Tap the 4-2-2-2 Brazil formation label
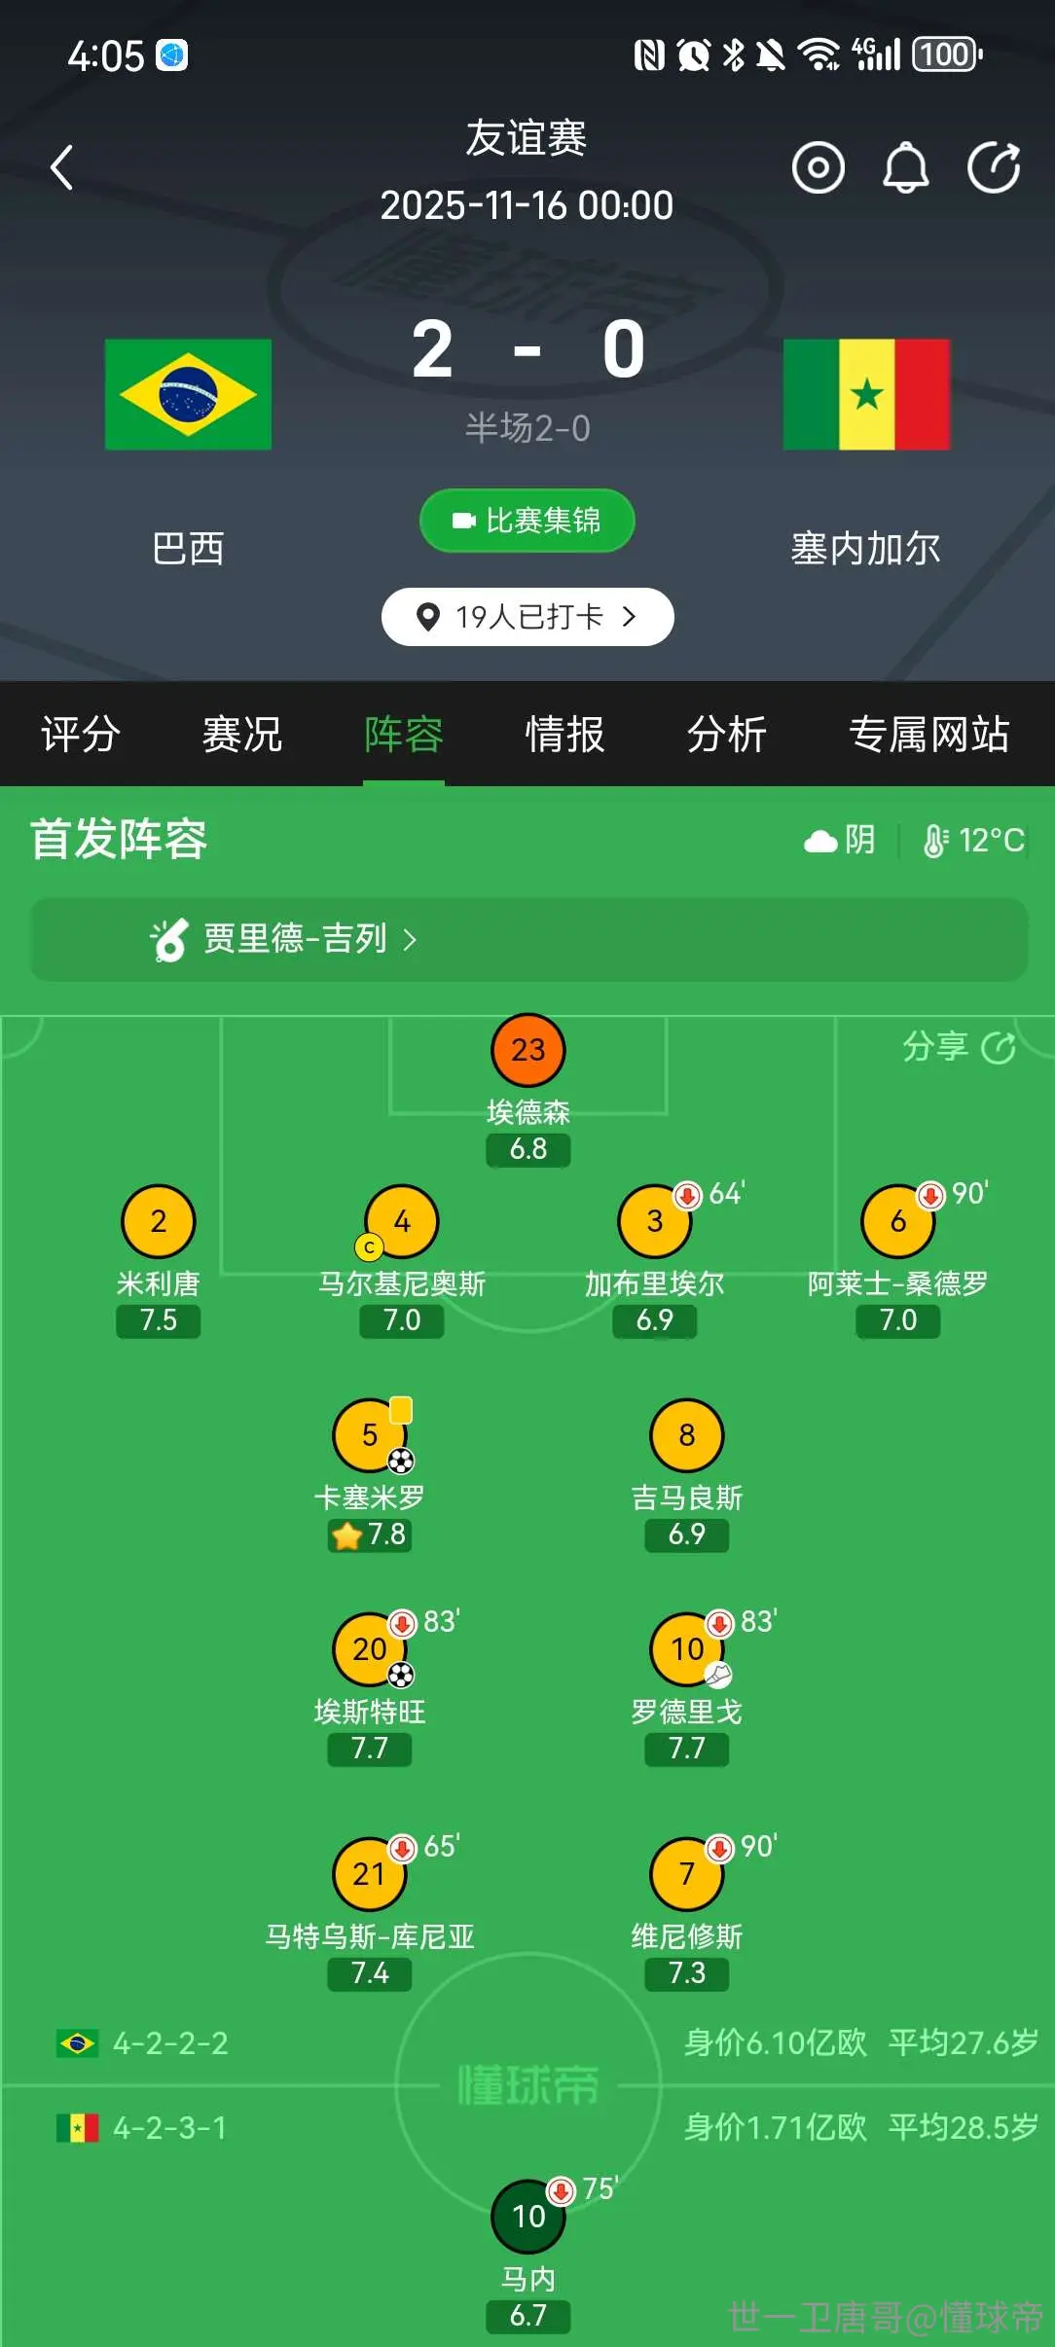The width and height of the screenshot is (1055, 2347). (x=170, y=2042)
